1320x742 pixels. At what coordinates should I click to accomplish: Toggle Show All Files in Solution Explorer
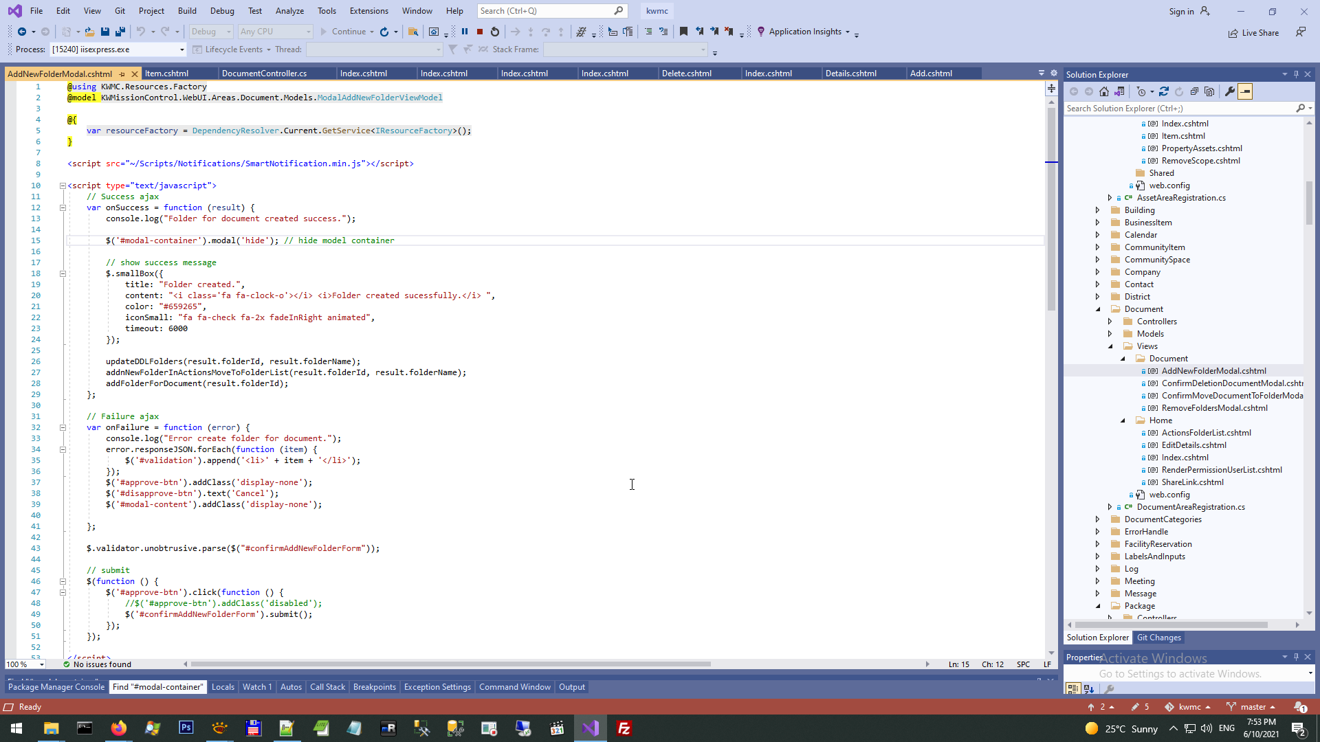(1209, 91)
